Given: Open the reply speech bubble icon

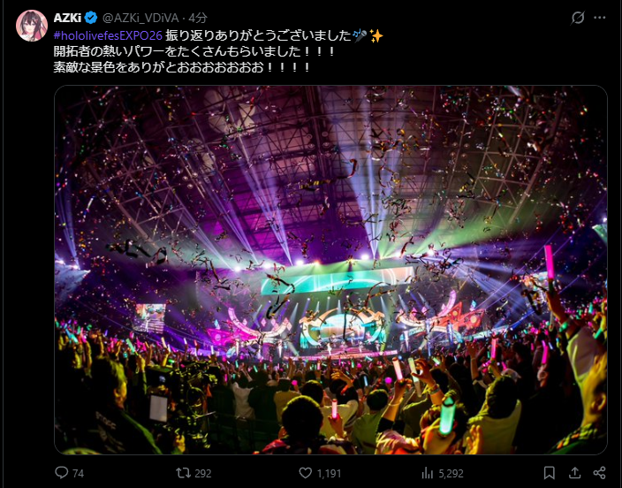Looking at the screenshot, I should pos(62,473).
